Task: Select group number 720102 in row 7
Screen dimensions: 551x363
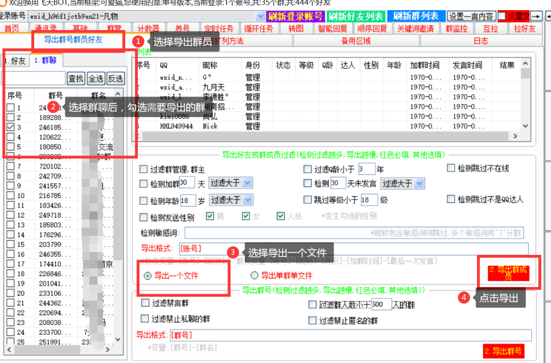Action: (54, 166)
